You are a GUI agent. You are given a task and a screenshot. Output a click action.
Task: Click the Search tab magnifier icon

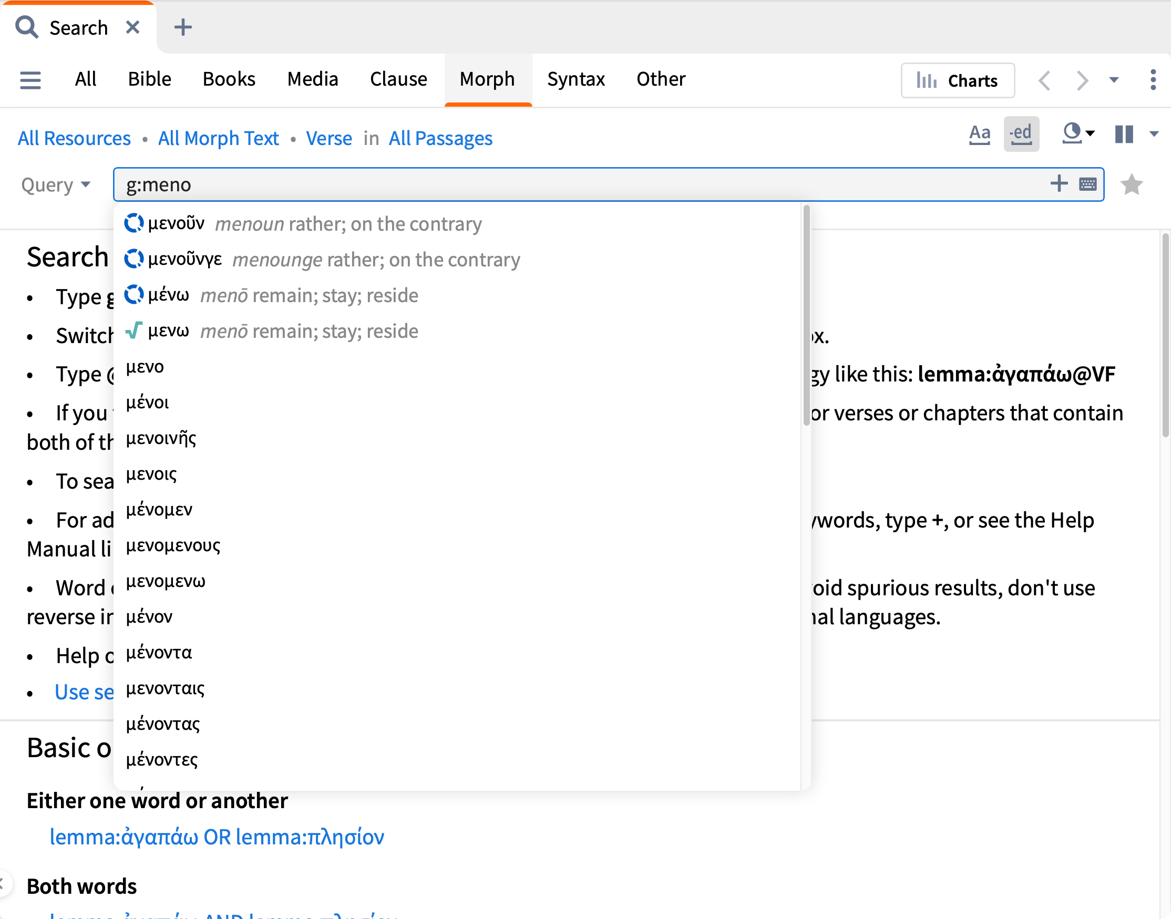(x=26, y=27)
